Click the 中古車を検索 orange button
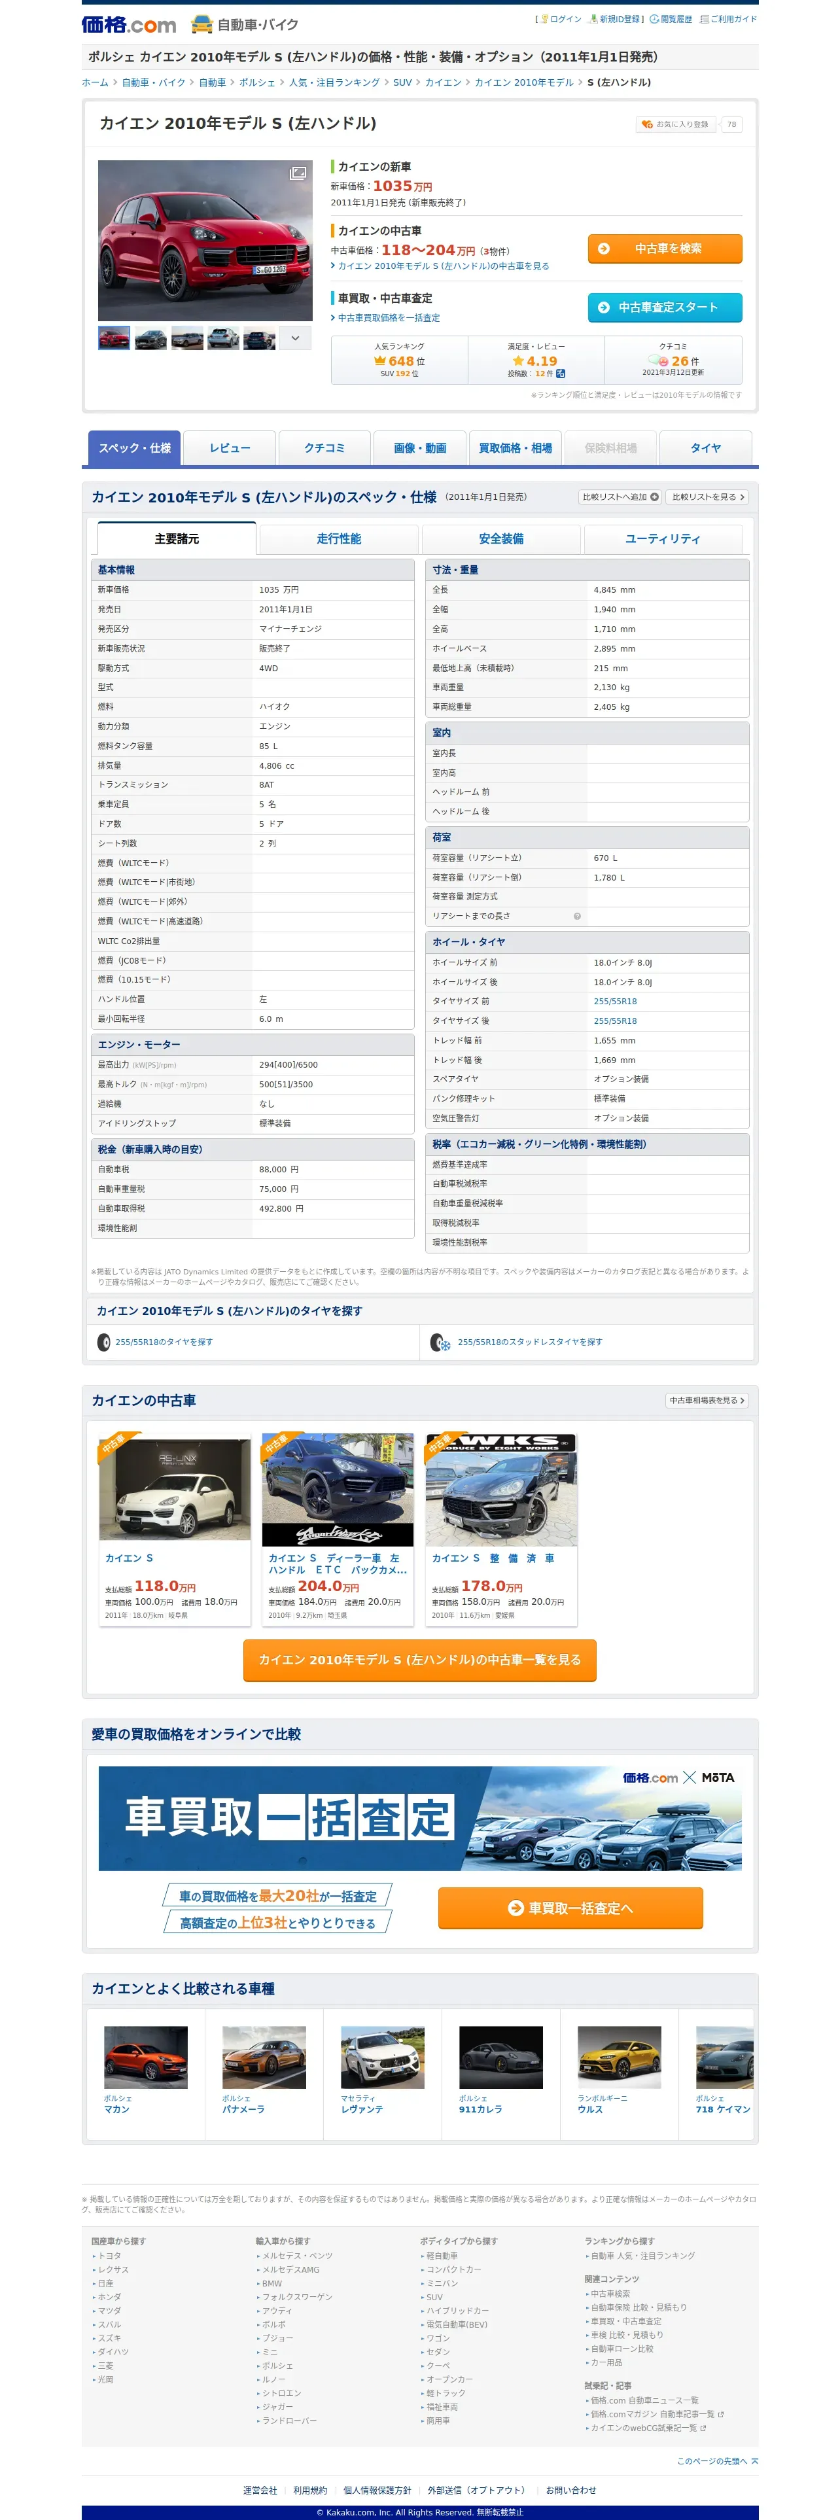840x2520 pixels. coord(665,249)
